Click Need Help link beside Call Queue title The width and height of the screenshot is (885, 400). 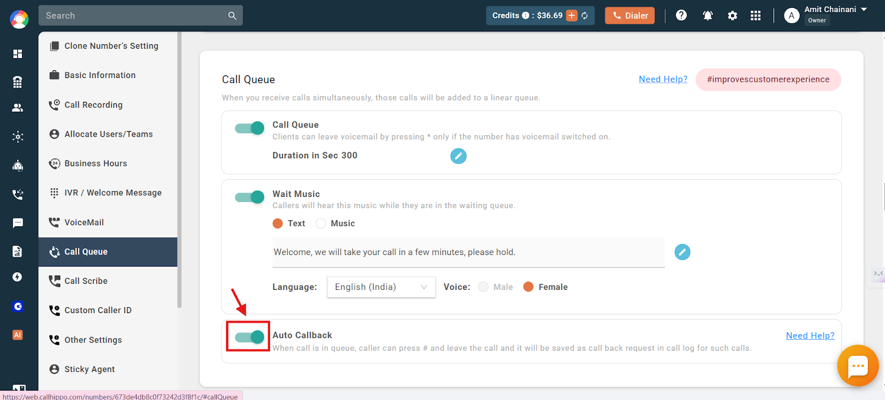(663, 79)
